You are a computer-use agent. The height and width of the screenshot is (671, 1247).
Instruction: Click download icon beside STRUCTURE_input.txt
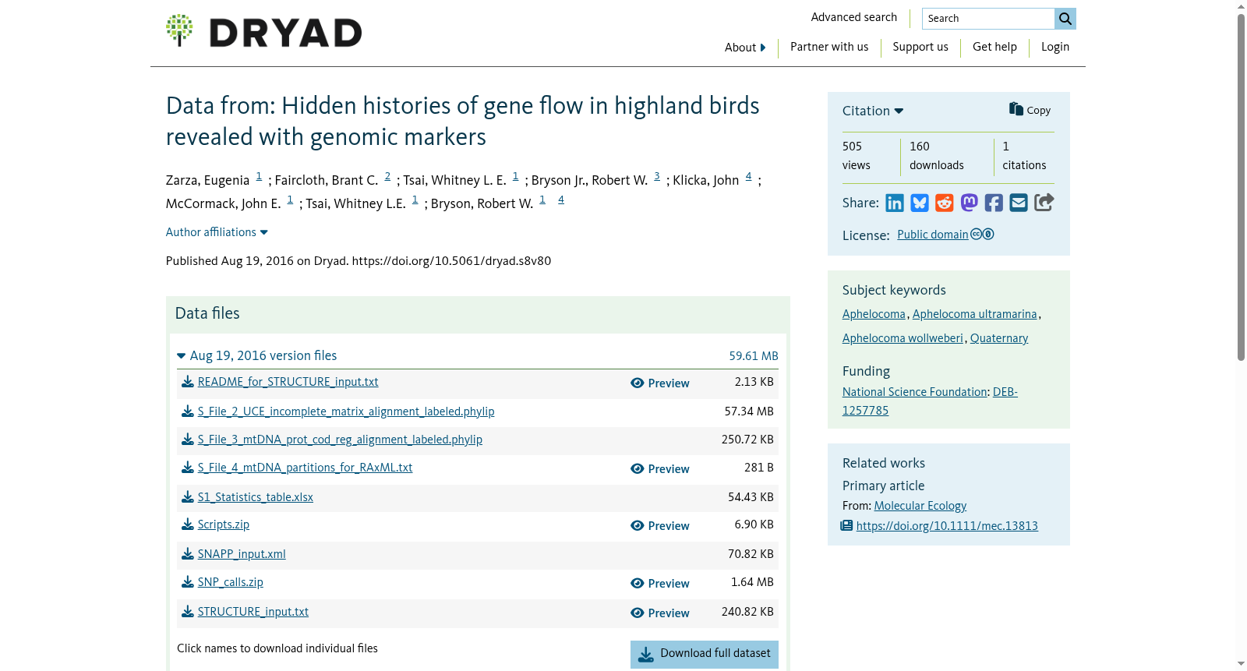pyautogui.click(x=188, y=612)
